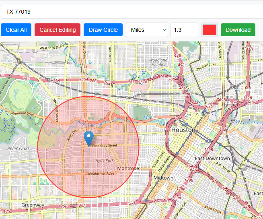
Task: Click the address field containing TX 77019
Action: (x=131, y=12)
